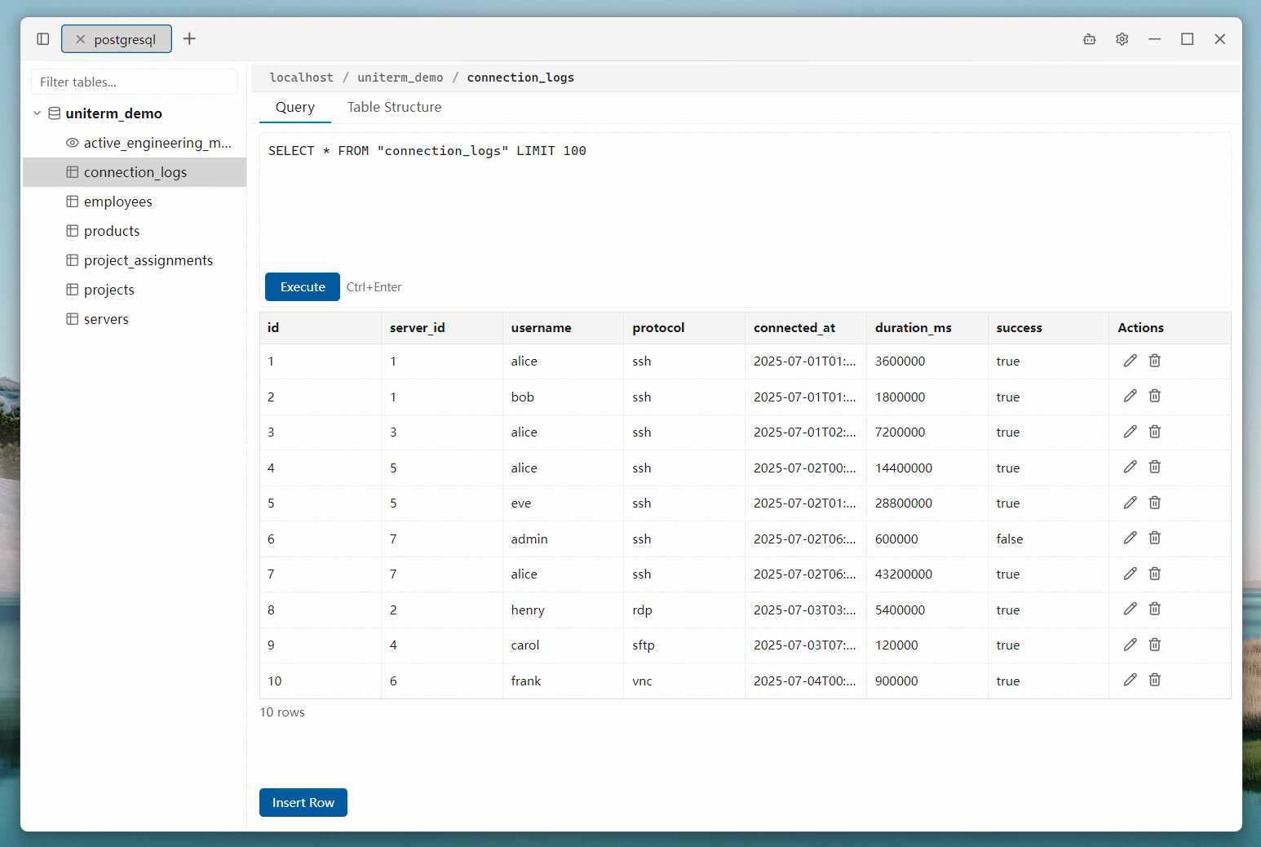Click the protocol column header
1261x847 pixels.
pyautogui.click(x=684, y=328)
